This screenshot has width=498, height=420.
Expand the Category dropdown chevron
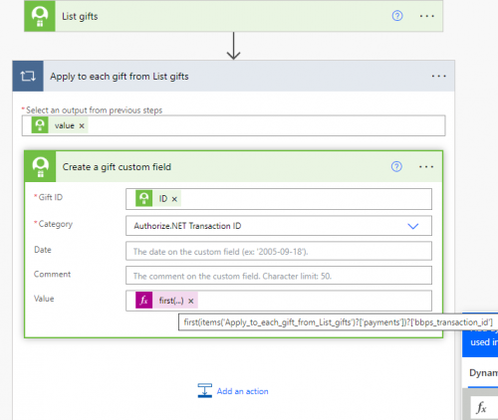click(413, 226)
